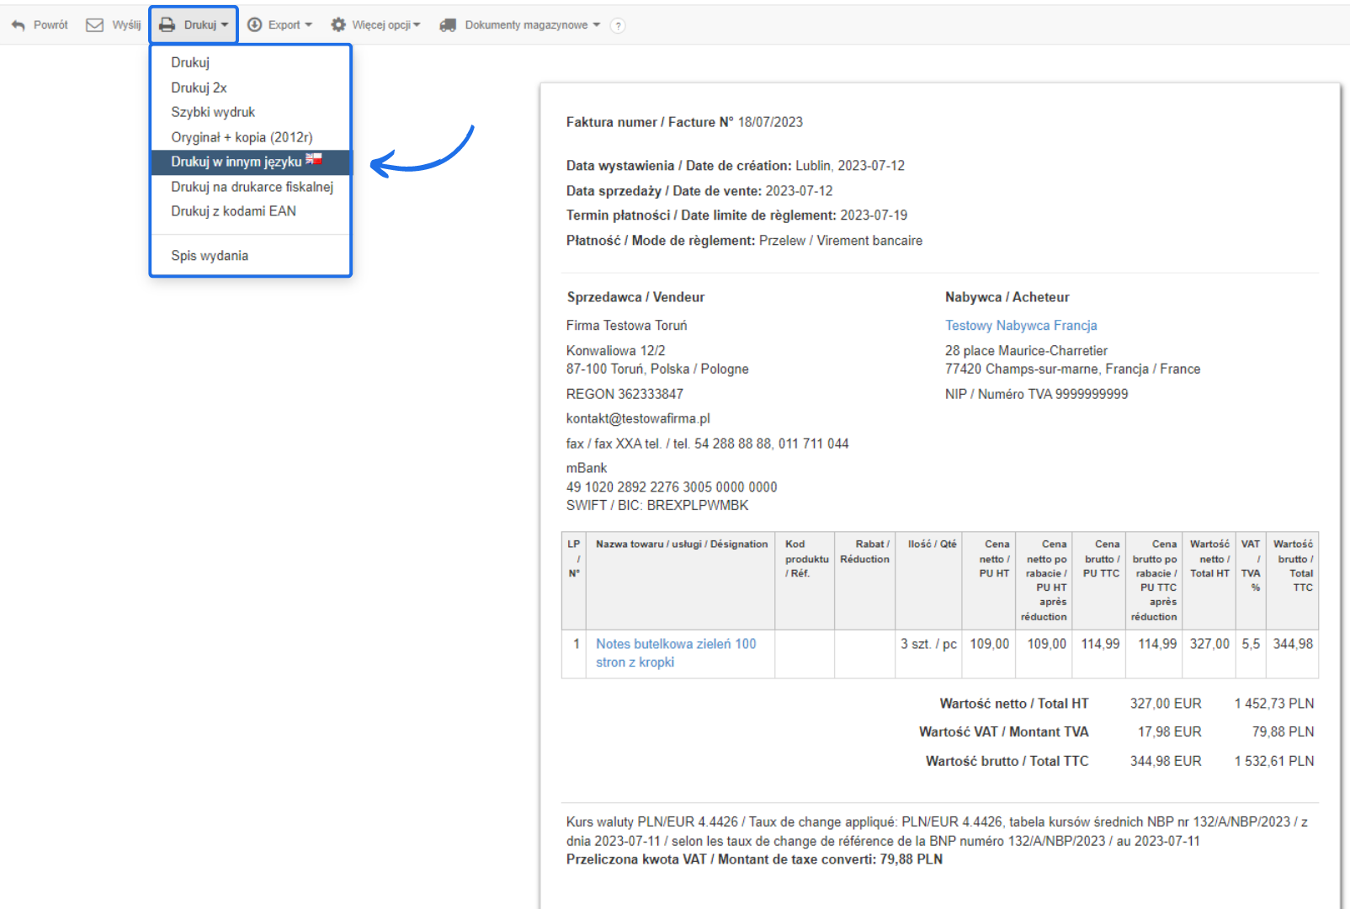This screenshot has height=909, width=1350.
Task: Choose Szybki wydruk menu option
Action: pyautogui.click(x=213, y=112)
